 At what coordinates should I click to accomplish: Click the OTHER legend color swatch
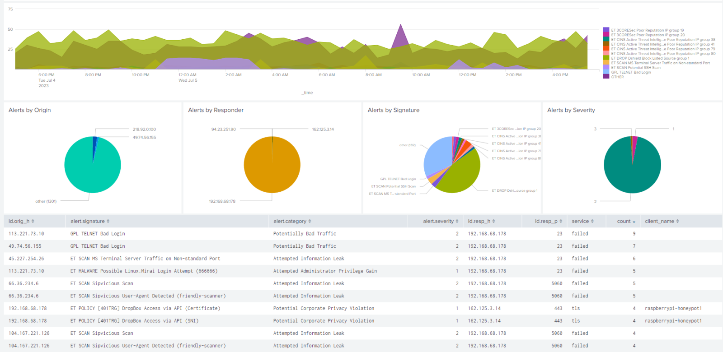[x=606, y=77]
